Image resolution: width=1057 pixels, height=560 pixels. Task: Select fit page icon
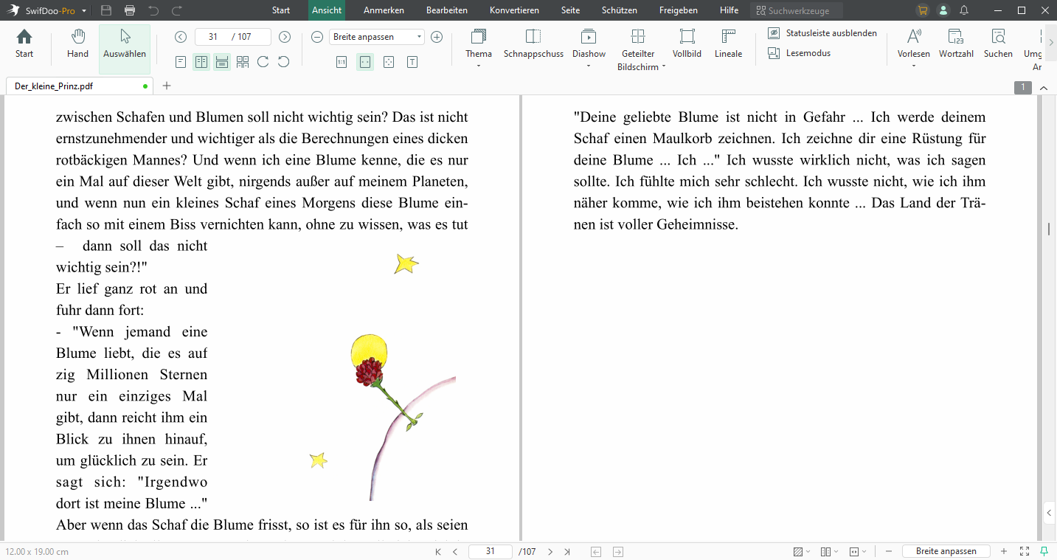click(389, 62)
